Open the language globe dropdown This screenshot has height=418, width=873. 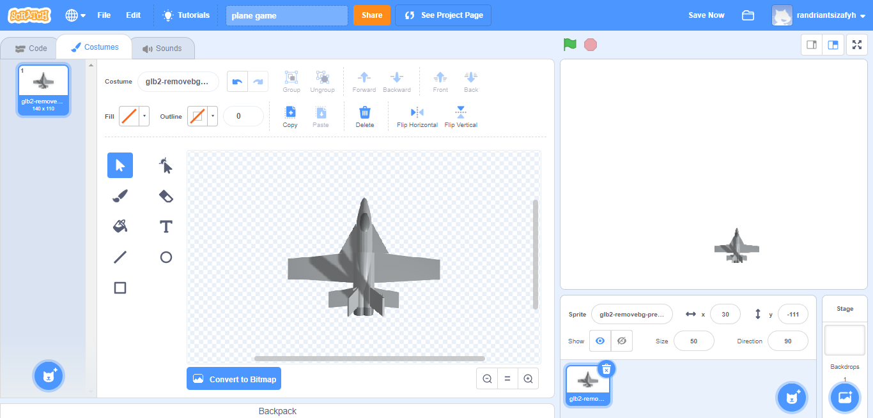(75, 15)
